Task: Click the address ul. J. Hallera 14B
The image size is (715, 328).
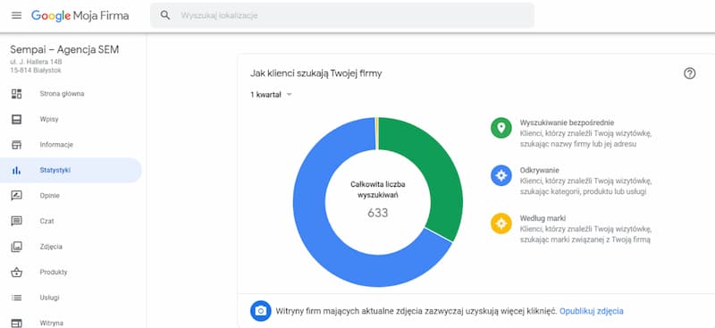Action: click(36, 62)
